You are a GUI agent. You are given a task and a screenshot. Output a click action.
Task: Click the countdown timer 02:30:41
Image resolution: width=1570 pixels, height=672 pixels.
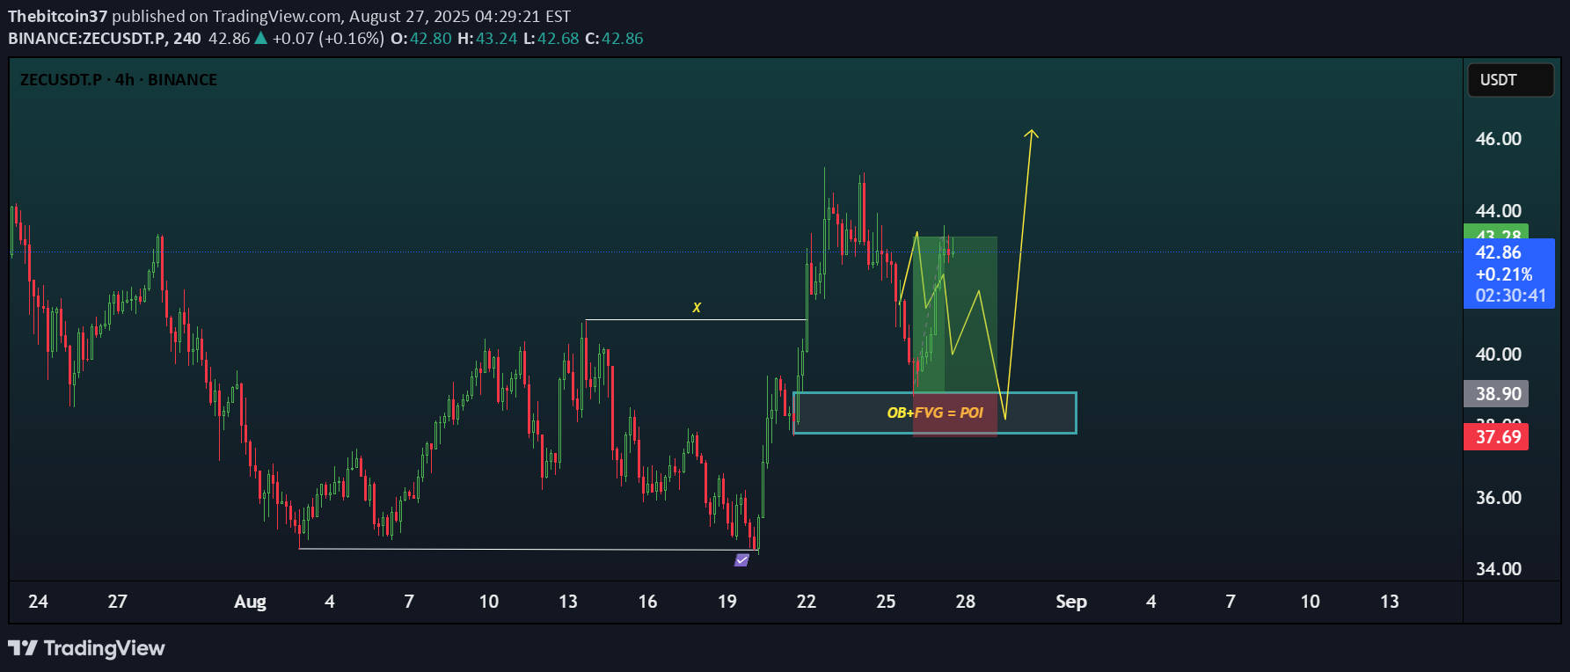coord(1510,296)
